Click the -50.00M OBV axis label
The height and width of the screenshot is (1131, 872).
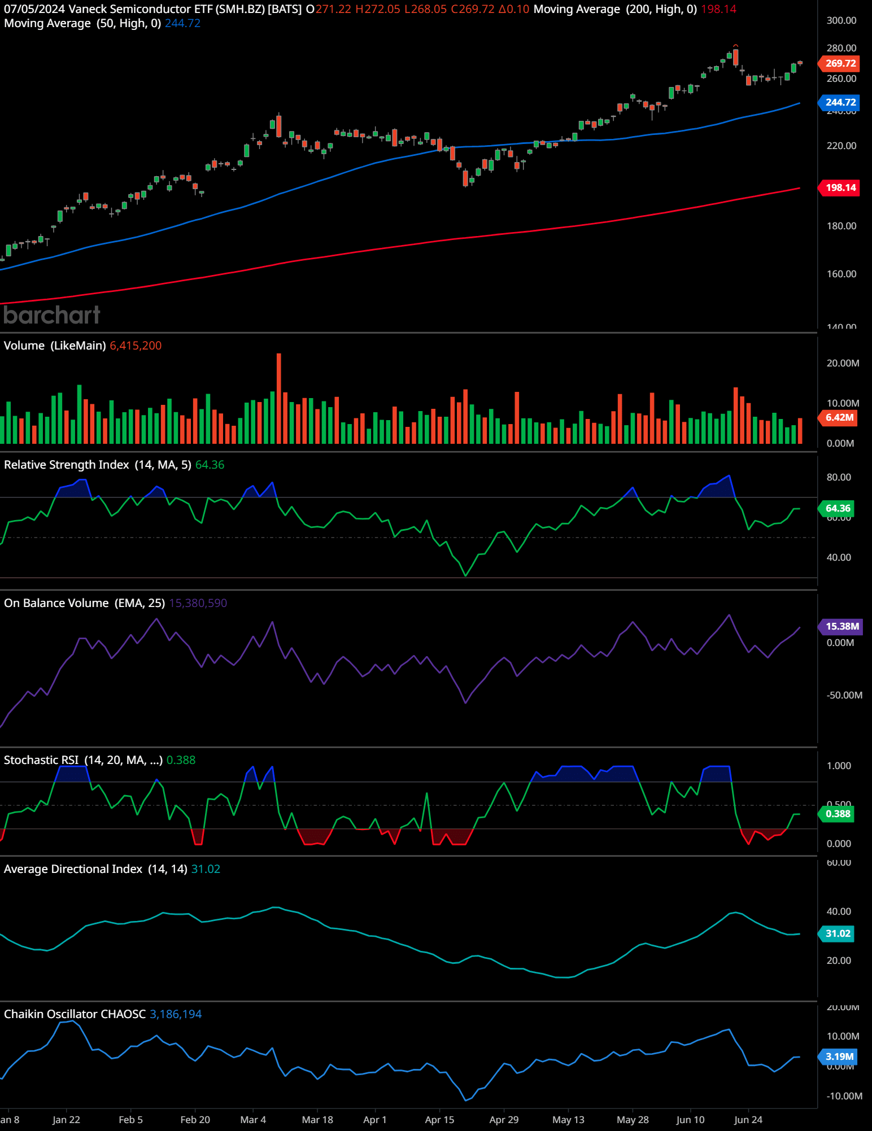tap(844, 695)
